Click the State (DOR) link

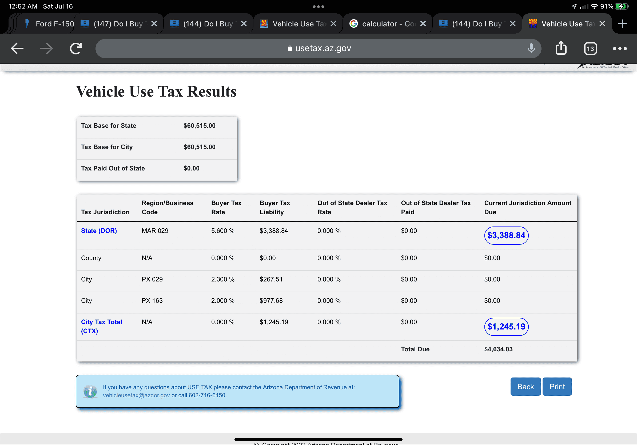(x=99, y=231)
